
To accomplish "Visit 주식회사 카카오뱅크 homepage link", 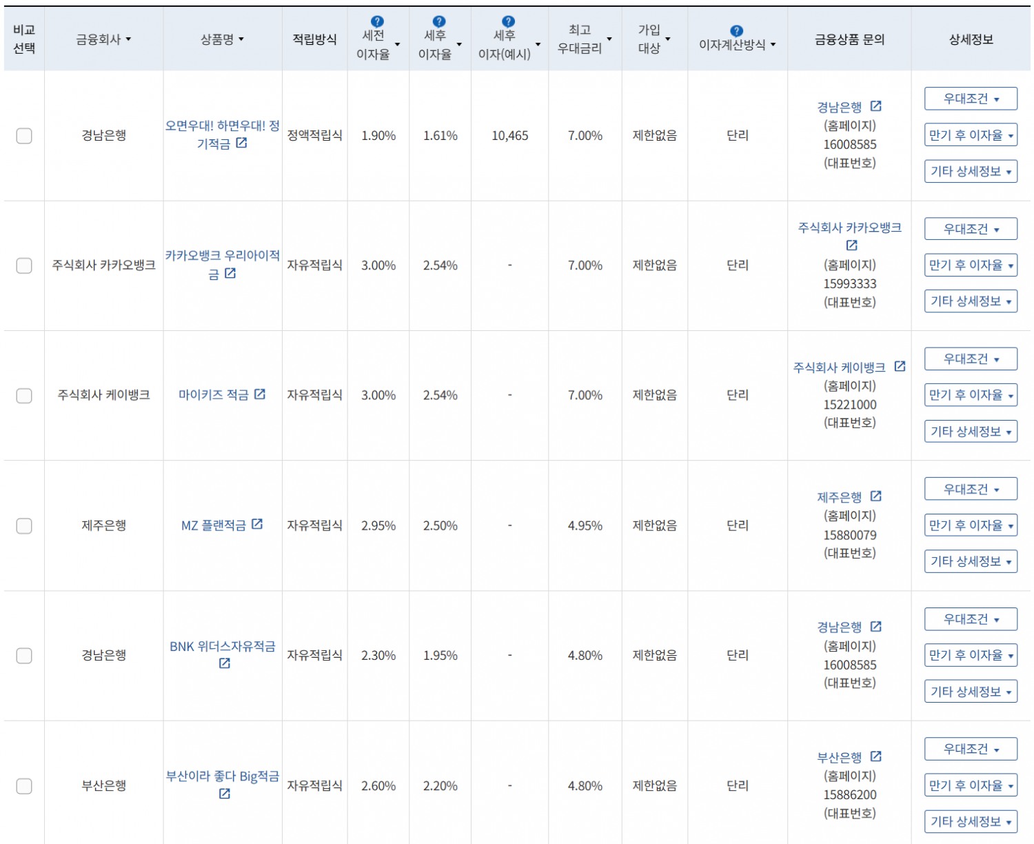I will 849,228.
